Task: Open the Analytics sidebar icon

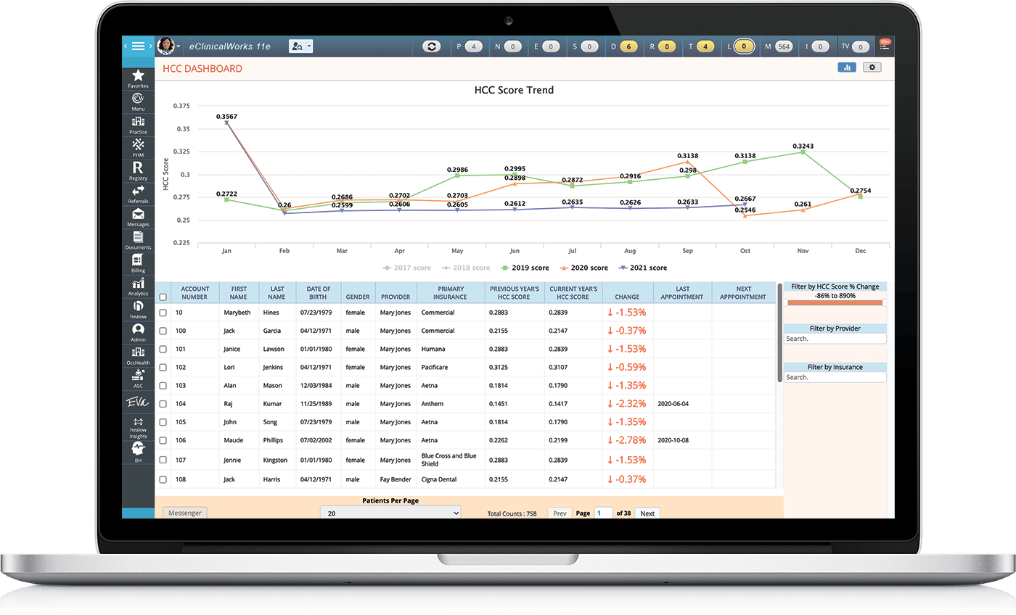Action: [x=138, y=287]
